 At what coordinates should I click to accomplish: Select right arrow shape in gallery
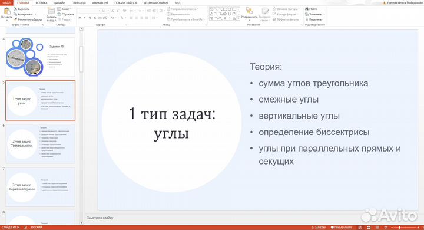point(225,14)
